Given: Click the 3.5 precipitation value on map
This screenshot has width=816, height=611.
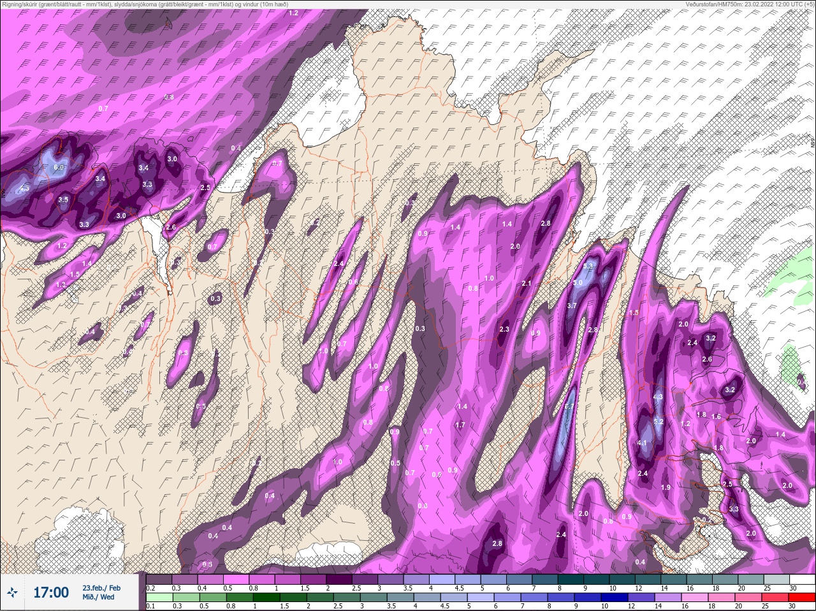Looking at the screenshot, I should tap(63, 200).
